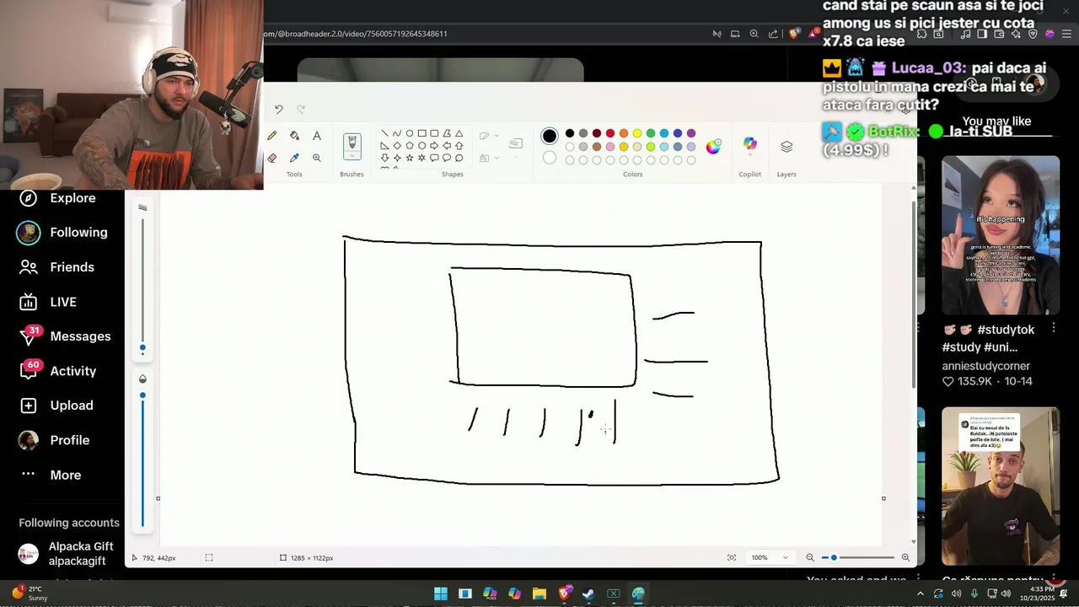Open Brave browser from the taskbar
The height and width of the screenshot is (607, 1079).
(x=564, y=594)
